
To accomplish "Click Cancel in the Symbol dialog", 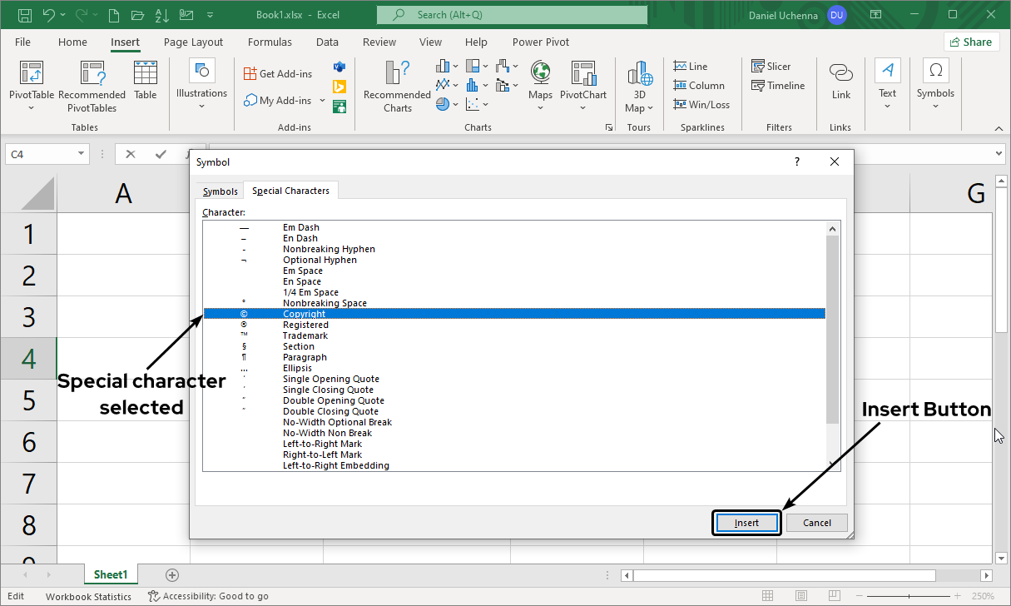I will (816, 523).
